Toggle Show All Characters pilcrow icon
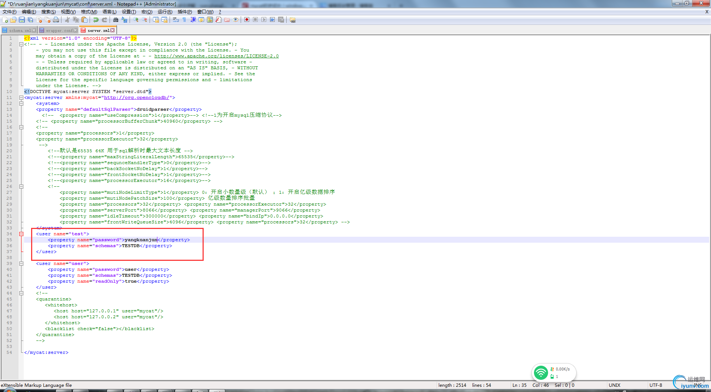The height and width of the screenshot is (392, 711). pyautogui.click(x=184, y=20)
